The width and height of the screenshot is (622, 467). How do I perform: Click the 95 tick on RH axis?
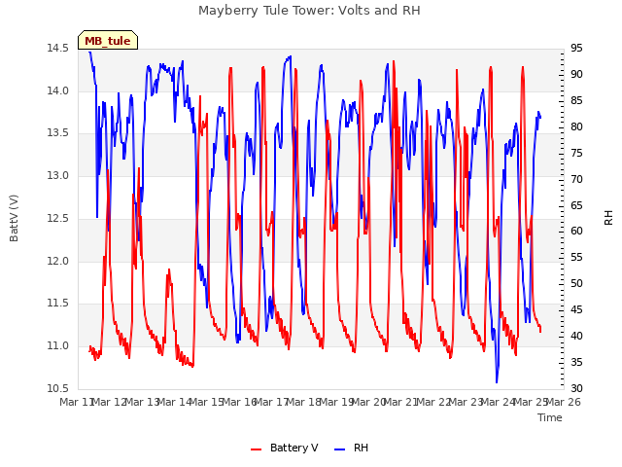[x=576, y=48]
